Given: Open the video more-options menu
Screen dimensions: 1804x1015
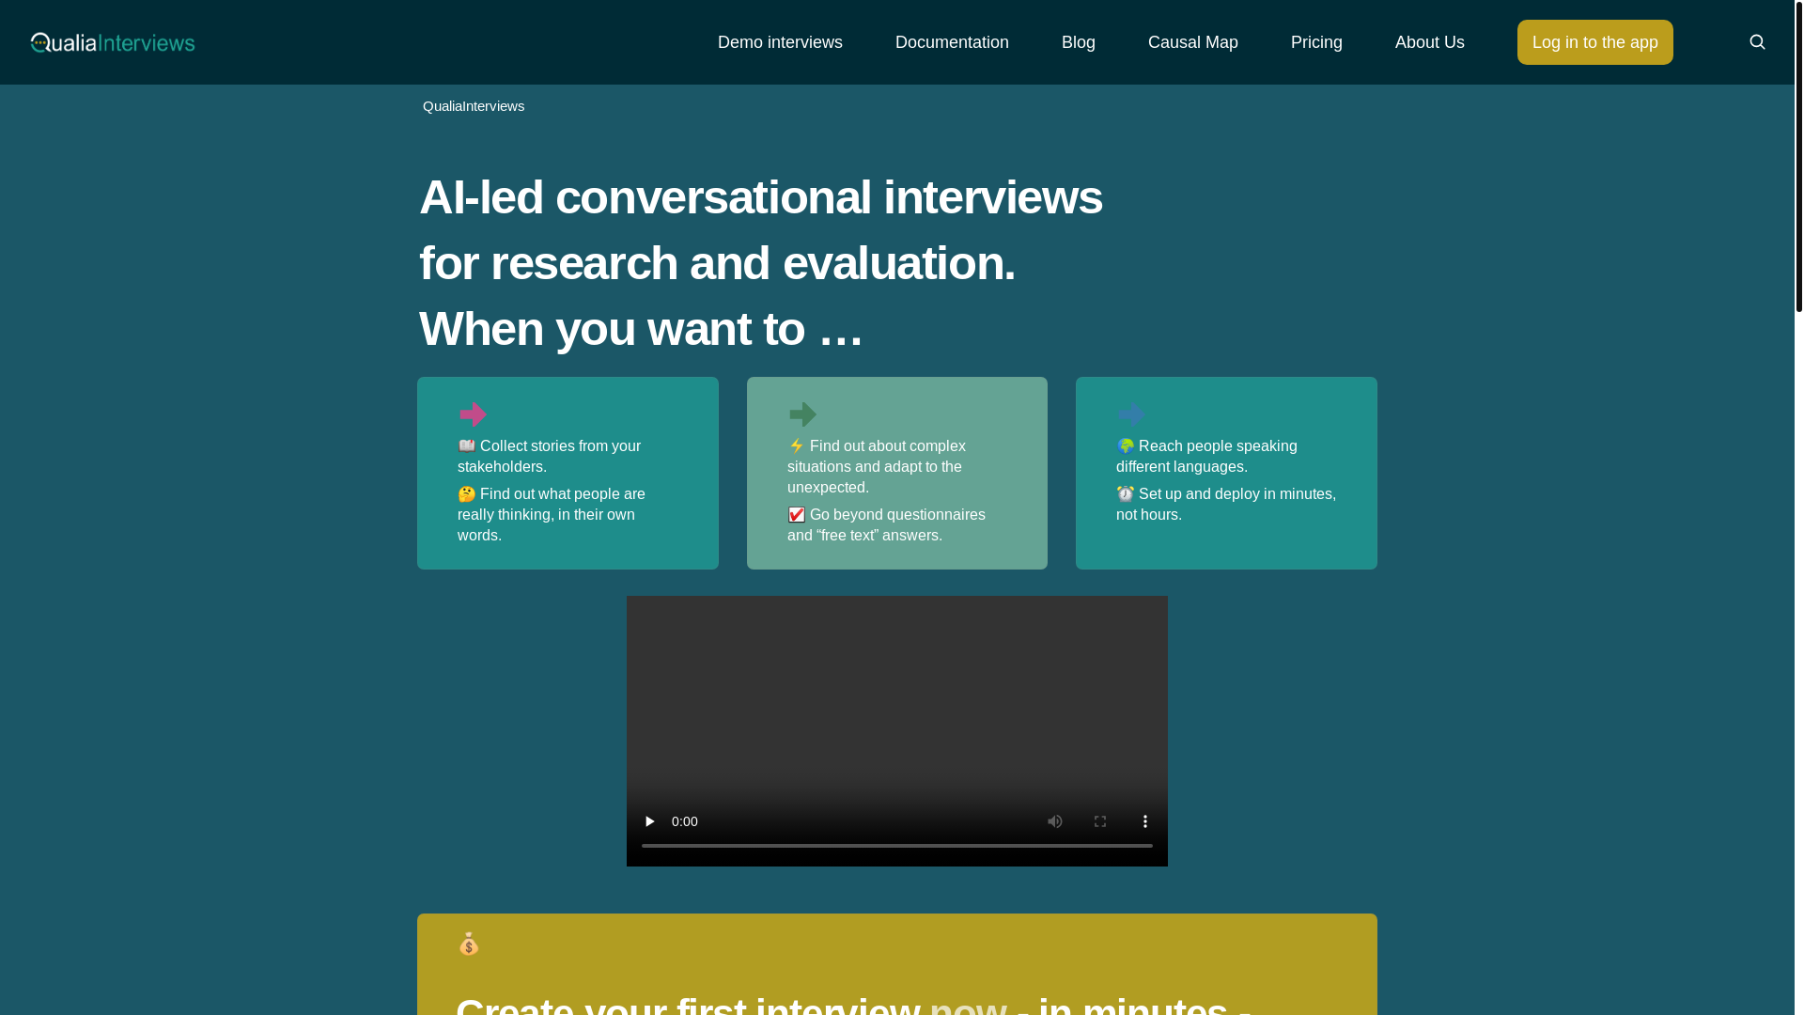Looking at the screenshot, I should (1145, 821).
